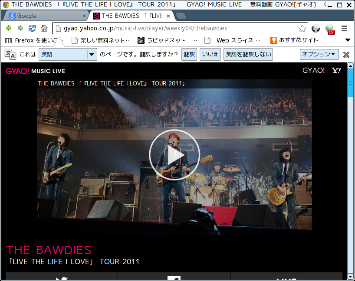The image size is (355, 281).
Task: Play the concert video
Action: pos(174,155)
